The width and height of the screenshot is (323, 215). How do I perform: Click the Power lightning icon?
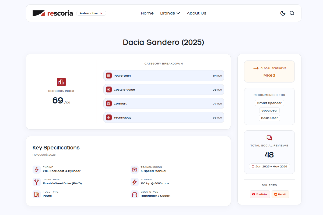135,182
